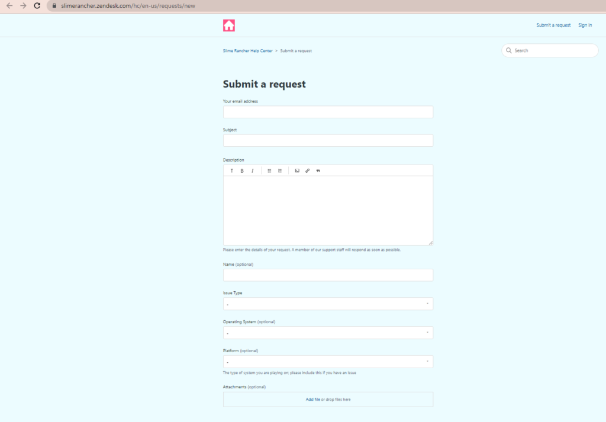Click the Attachments drop files area
Screen dimensions: 606x422
(x=328, y=400)
